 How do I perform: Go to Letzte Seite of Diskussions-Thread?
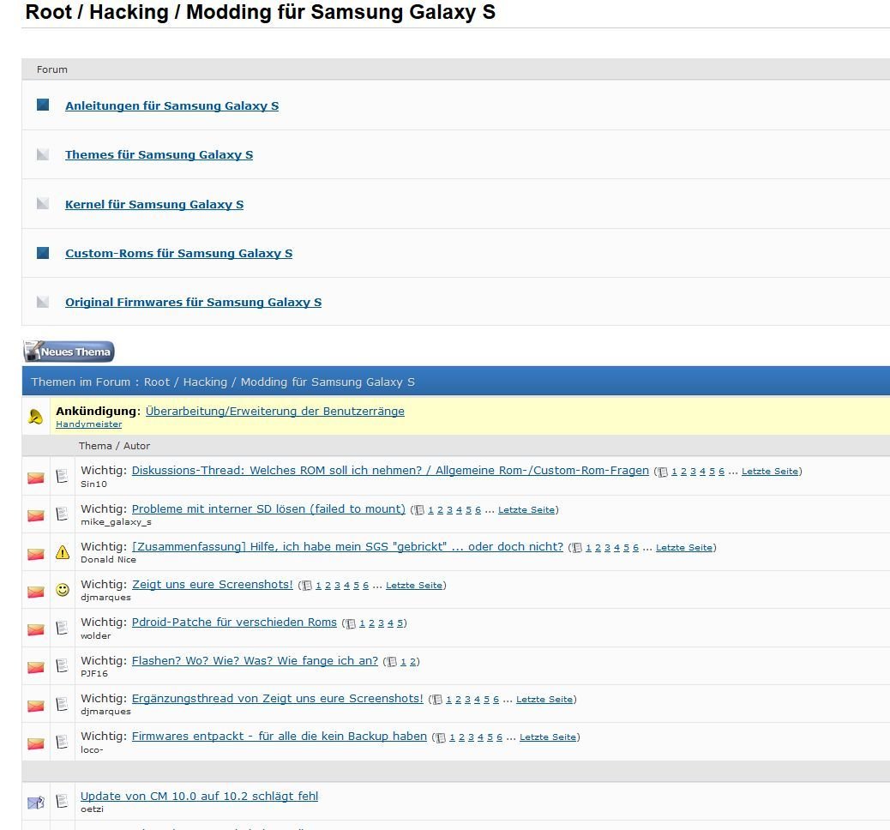(x=770, y=472)
